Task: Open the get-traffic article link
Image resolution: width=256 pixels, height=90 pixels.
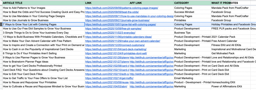Action: click(x=109, y=78)
